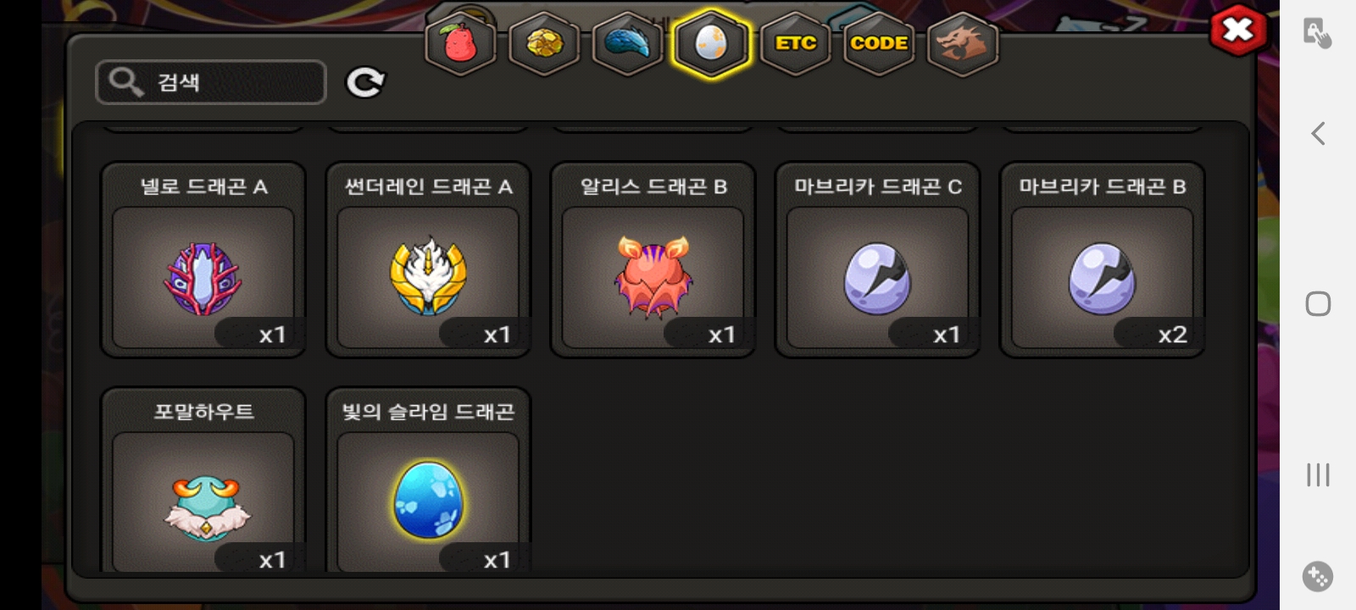Switch to the gold nugget tab
The width and height of the screenshot is (1356, 610).
[x=544, y=43]
